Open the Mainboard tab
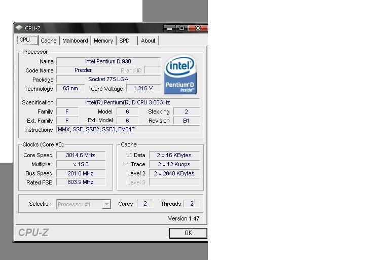 click(75, 41)
